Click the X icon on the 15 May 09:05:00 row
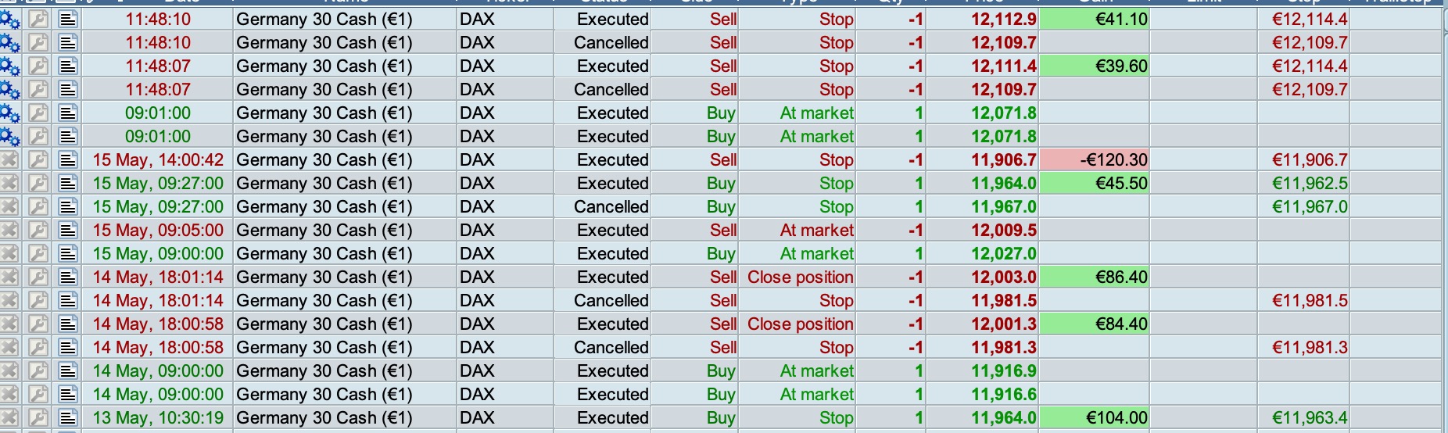The width and height of the screenshot is (1448, 433). pos(9,231)
